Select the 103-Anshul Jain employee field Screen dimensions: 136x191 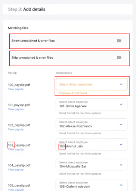(x=92, y=144)
